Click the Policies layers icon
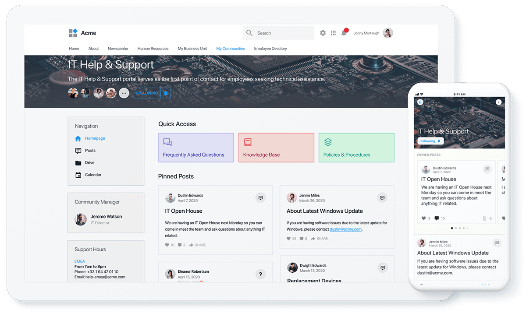526x313 pixels. click(x=328, y=142)
